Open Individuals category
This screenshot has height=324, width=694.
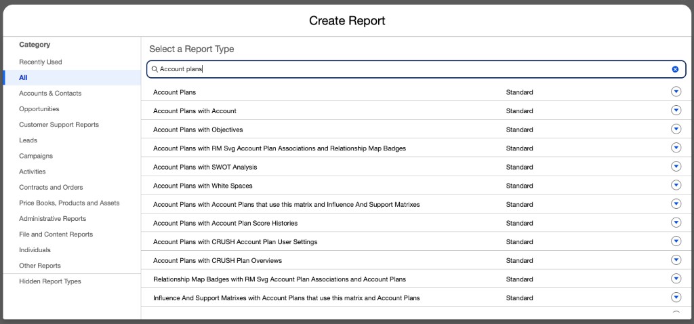[35, 250]
